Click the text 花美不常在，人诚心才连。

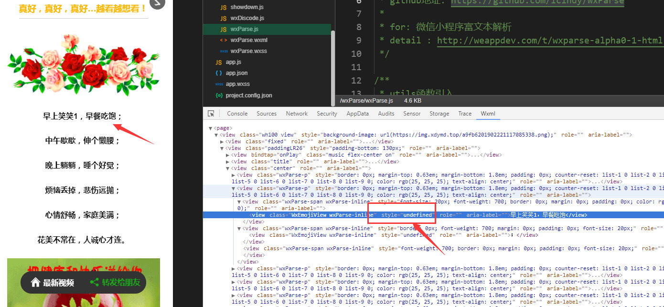pos(83,240)
